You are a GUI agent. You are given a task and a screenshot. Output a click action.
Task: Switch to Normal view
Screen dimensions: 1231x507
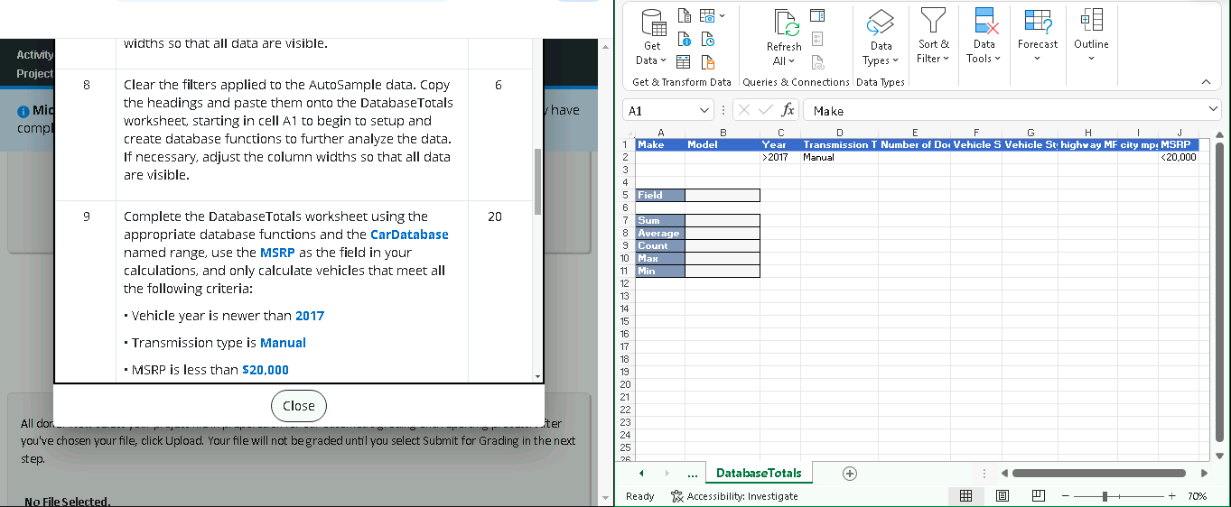pos(965,496)
